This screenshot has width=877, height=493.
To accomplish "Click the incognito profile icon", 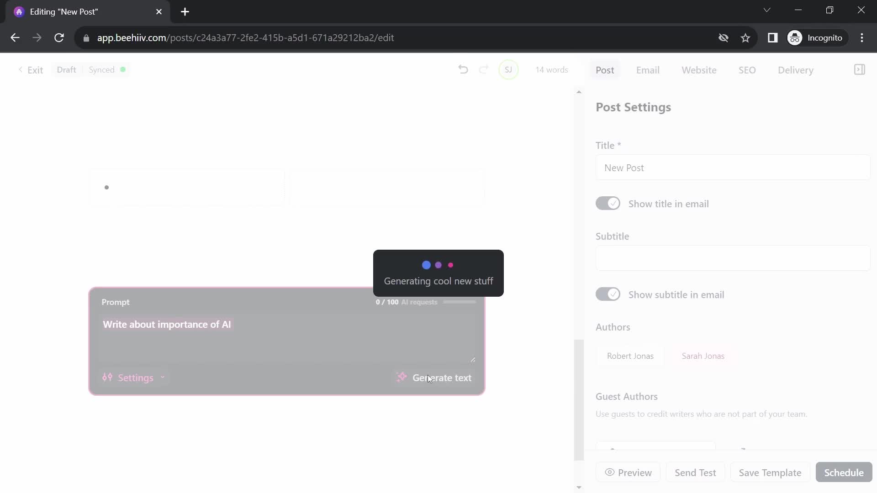I will [x=795, y=37].
